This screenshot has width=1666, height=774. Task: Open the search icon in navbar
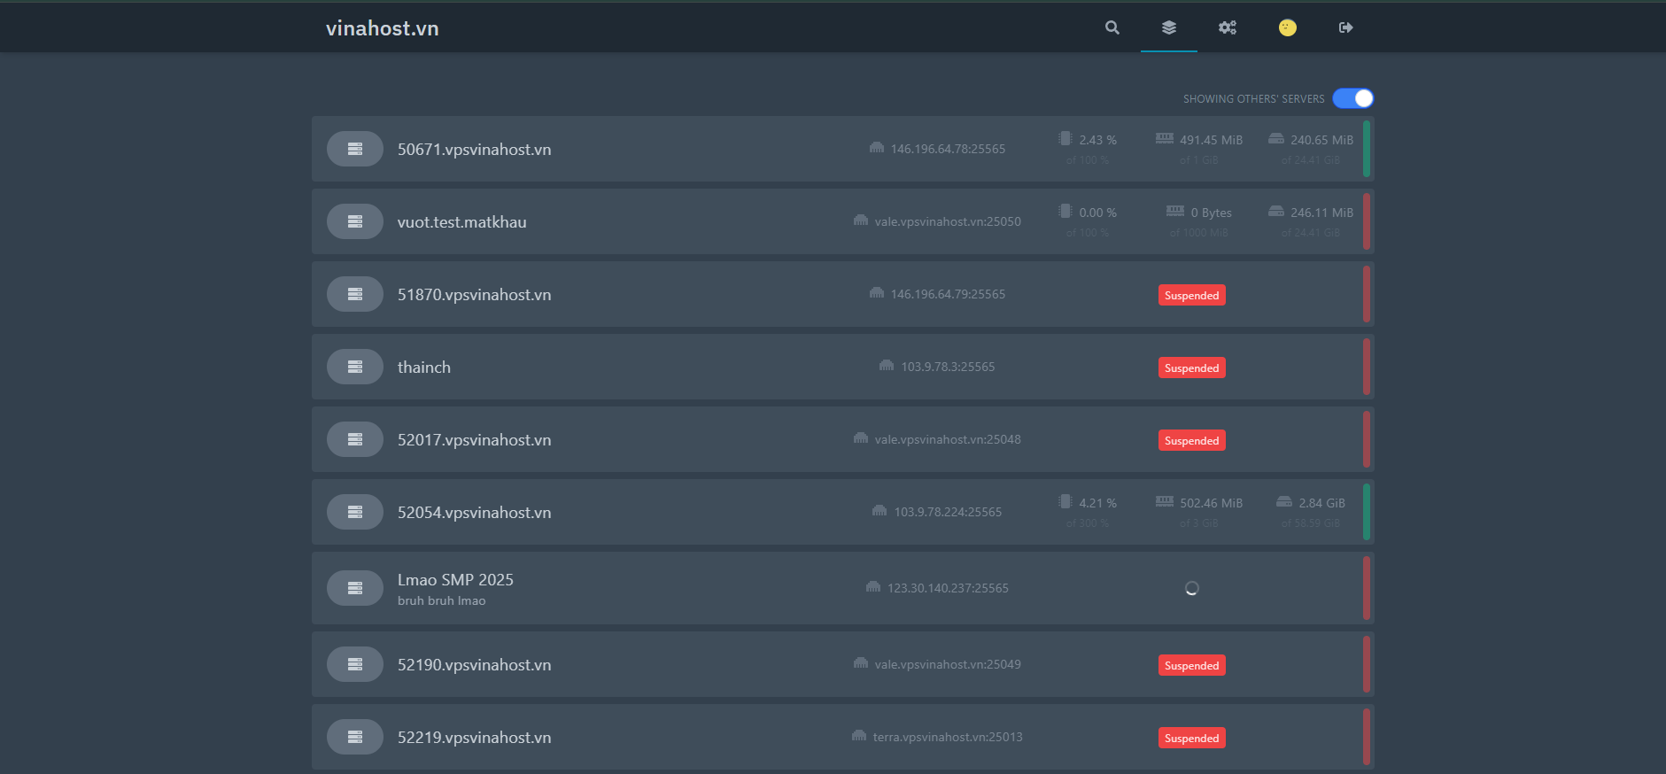(1112, 27)
